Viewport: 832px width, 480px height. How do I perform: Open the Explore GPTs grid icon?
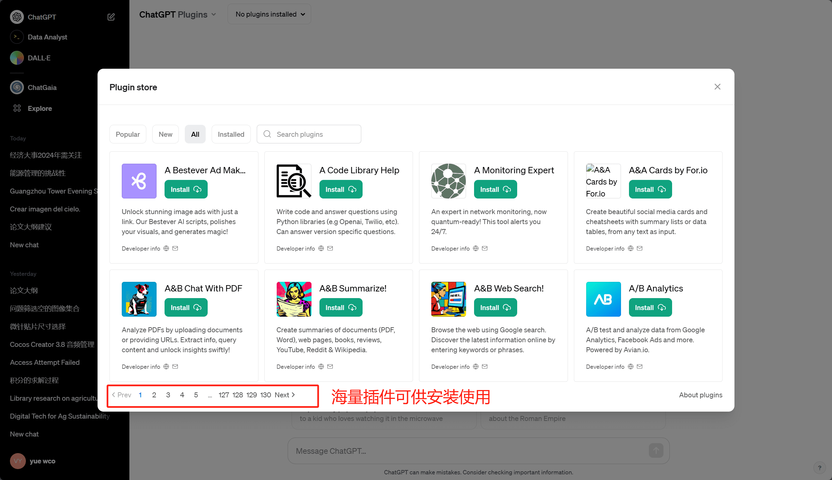point(17,108)
